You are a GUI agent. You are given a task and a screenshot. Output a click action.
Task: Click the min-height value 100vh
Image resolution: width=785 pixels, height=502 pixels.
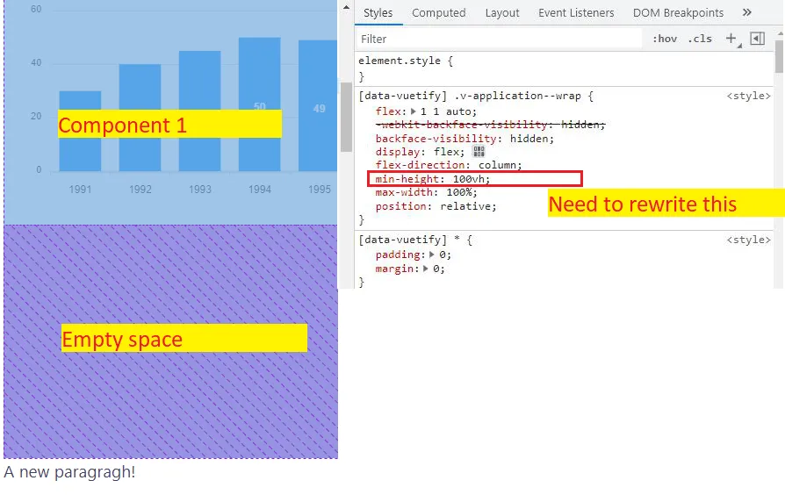[x=469, y=179]
